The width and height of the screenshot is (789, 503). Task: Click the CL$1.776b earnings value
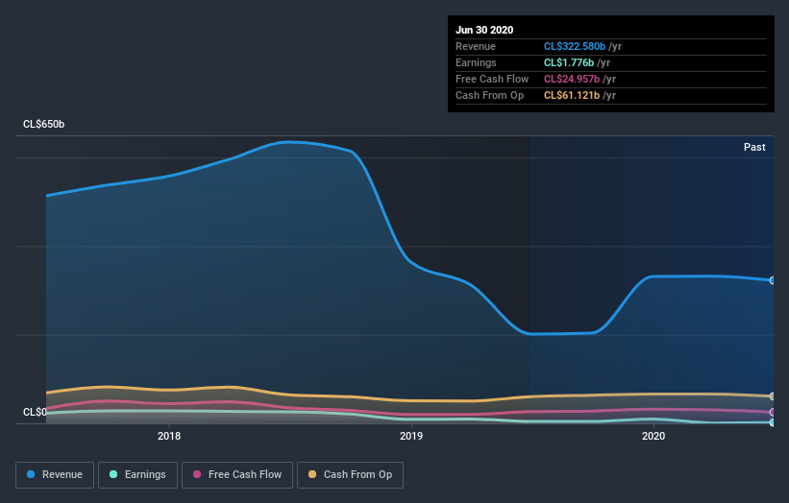point(569,62)
